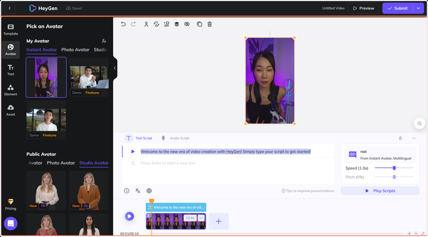The height and width of the screenshot is (237, 428).
Task: Open Tips to improve pronunciations
Action: click(308, 191)
